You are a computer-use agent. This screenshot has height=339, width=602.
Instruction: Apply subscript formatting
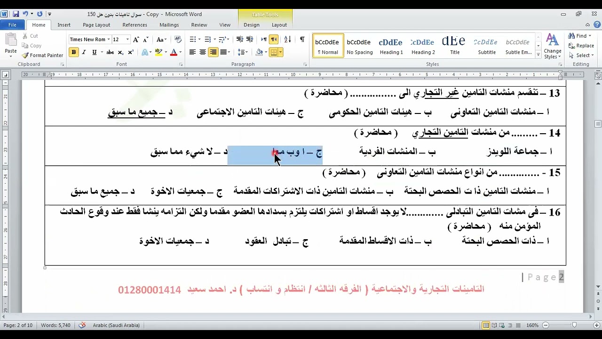tap(121, 52)
